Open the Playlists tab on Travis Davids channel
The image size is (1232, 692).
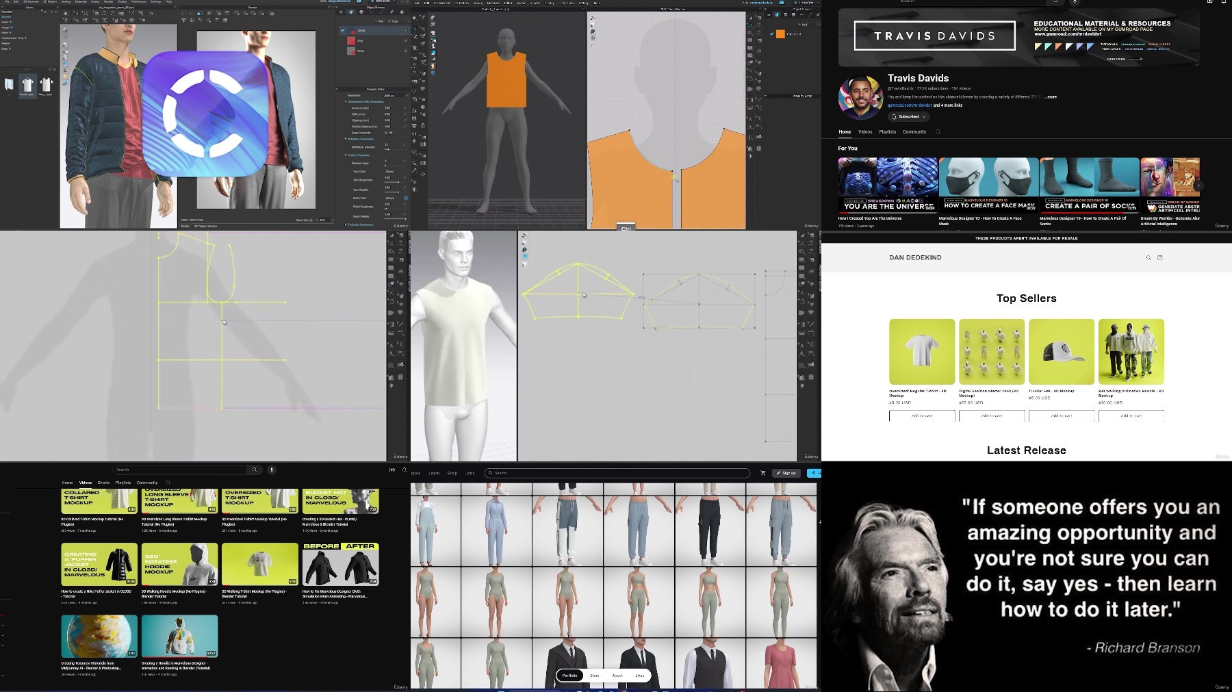click(x=888, y=132)
